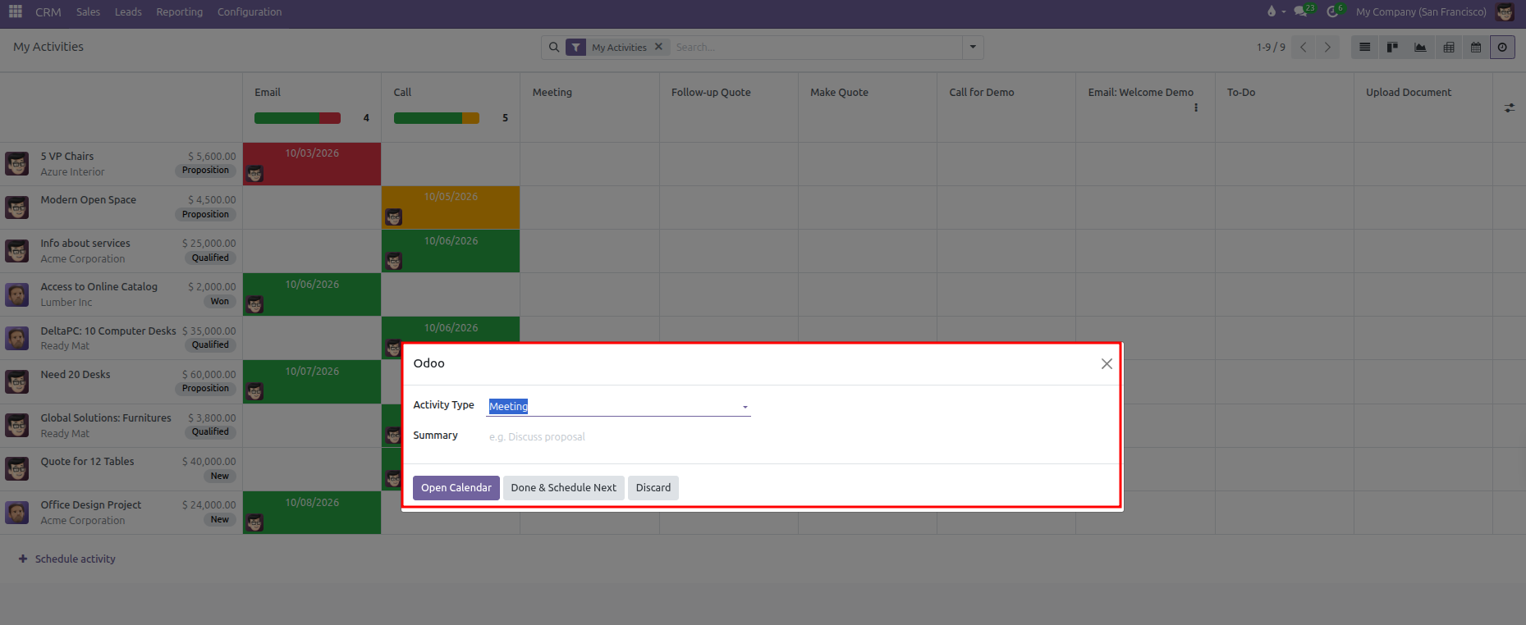
Task: Open Info about services call activity
Action: [451, 251]
